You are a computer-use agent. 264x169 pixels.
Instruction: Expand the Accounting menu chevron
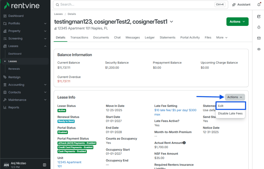point(45,84)
